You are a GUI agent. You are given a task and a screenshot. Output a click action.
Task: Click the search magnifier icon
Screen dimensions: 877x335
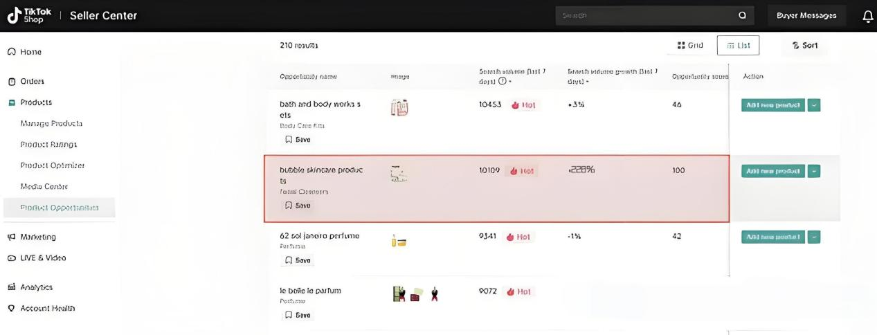point(742,15)
